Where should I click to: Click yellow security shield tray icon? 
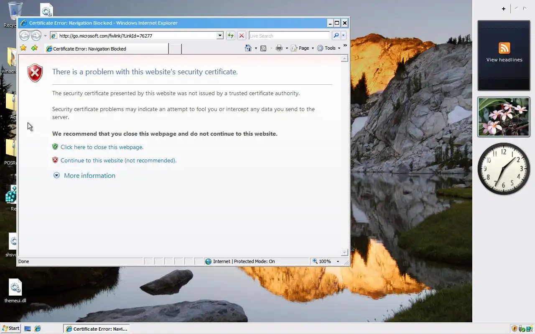515,329
